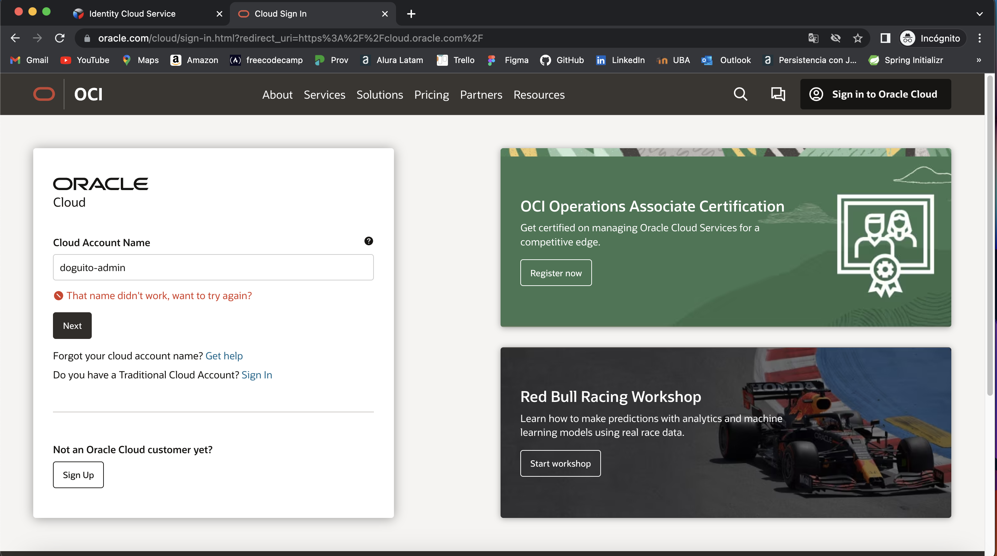Expand the tab search dropdown arrow
Viewport: 997px width, 556px height.
pyautogui.click(x=980, y=14)
